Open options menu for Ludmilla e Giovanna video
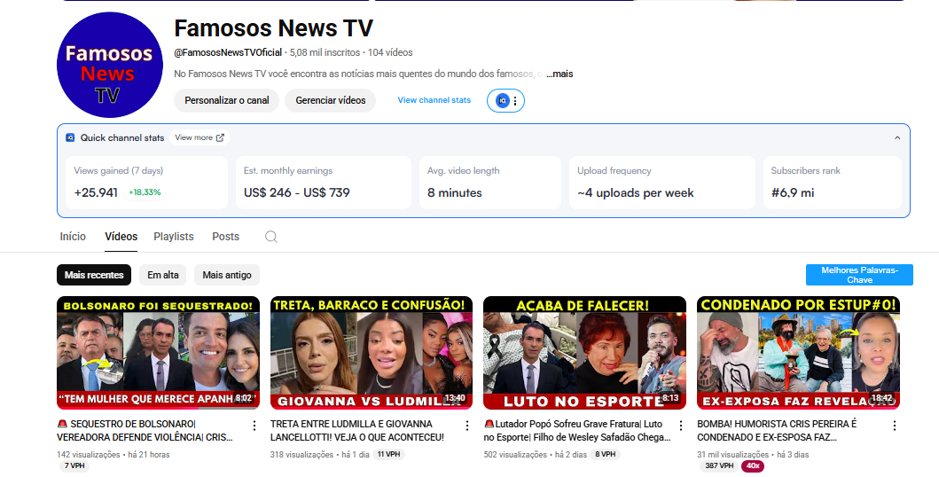939x477 pixels. [467, 426]
